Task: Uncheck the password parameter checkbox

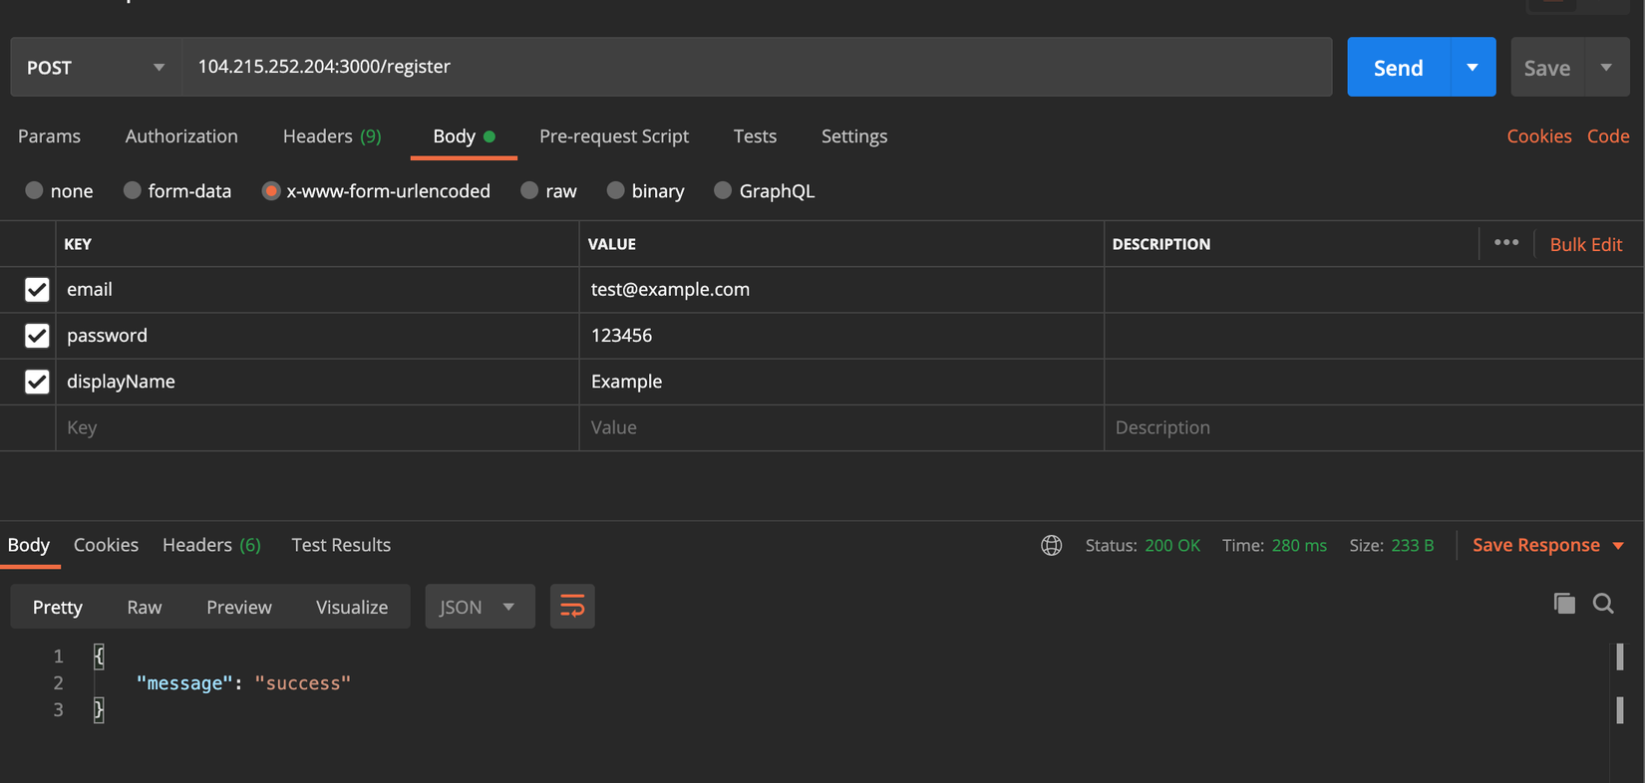Action: click(x=37, y=336)
